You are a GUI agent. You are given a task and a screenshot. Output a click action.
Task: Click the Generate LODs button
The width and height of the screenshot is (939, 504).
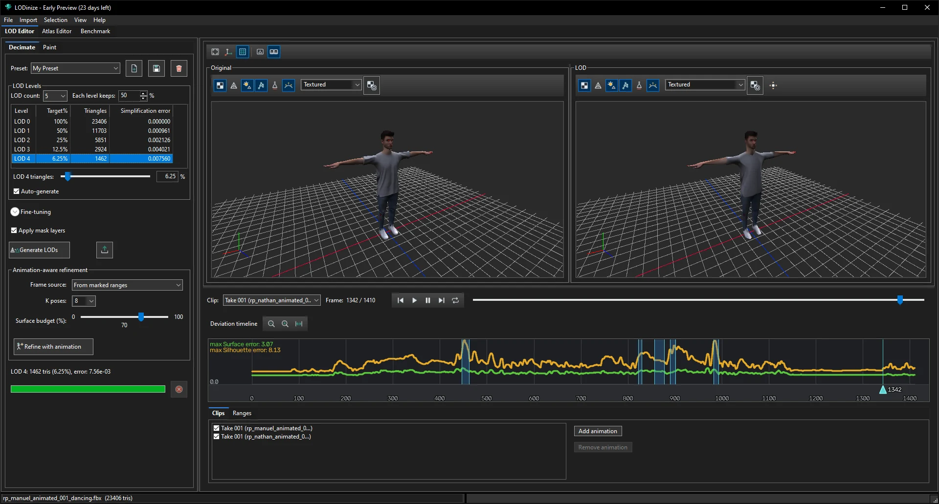coord(39,250)
